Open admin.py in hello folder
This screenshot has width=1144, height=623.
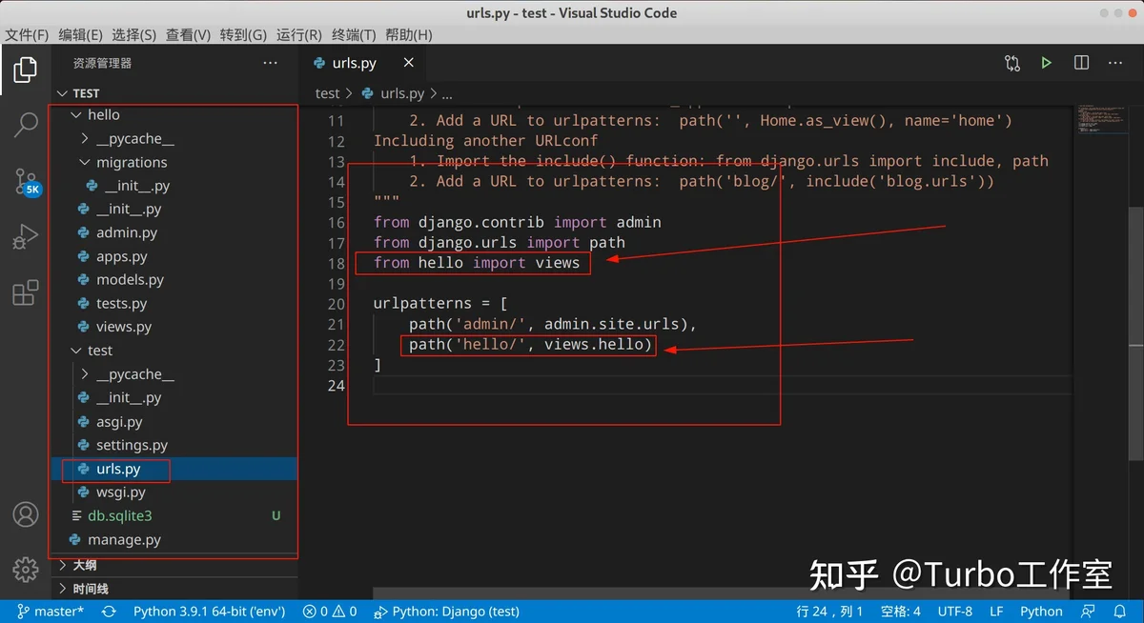pos(174,232)
